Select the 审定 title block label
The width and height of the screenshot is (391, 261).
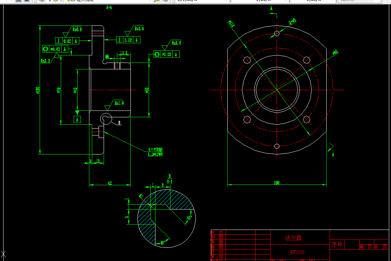click(217, 256)
